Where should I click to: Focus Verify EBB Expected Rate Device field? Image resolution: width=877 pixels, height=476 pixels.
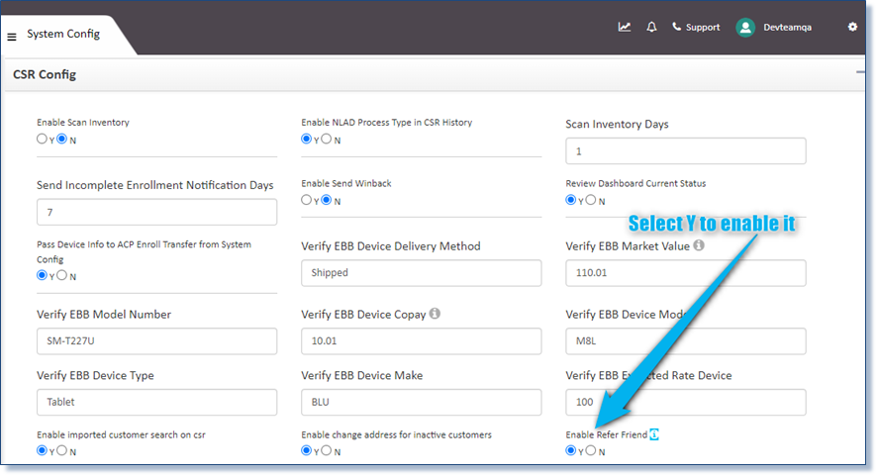pos(686,402)
